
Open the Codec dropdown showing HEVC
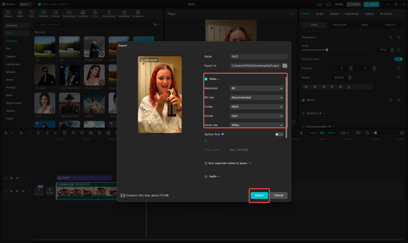256,106
